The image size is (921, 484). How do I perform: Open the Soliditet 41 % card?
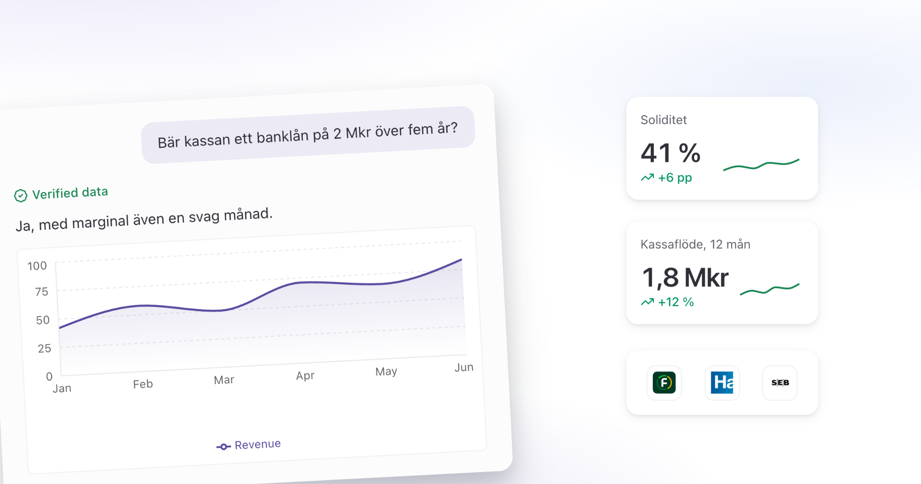pyautogui.click(x=722, y=148)
